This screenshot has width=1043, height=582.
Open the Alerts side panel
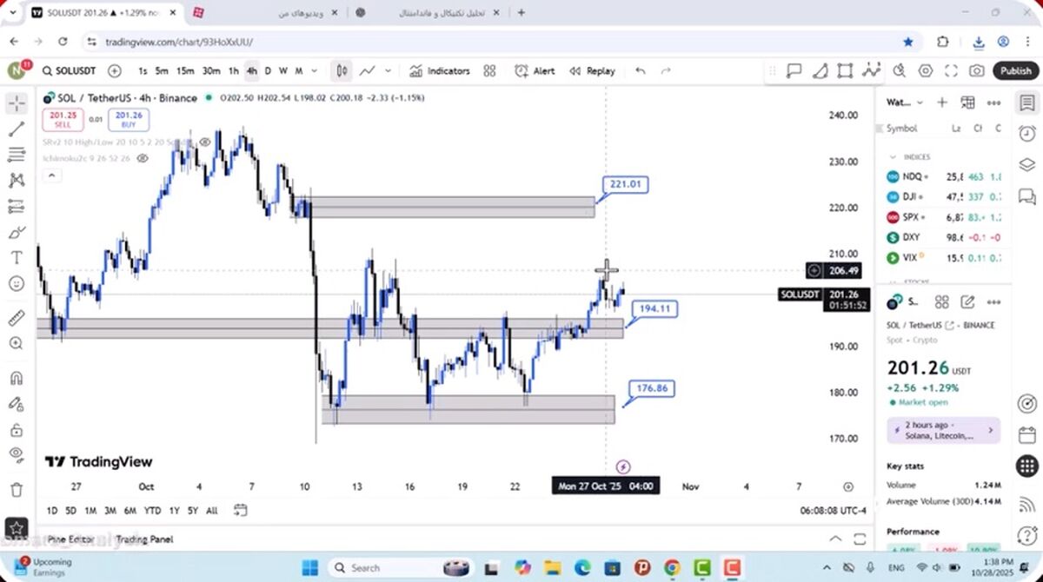coord(1026,134)
